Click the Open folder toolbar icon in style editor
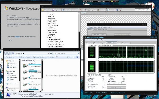159x99 pixels. pyautogui.click(x=43, y=10)
